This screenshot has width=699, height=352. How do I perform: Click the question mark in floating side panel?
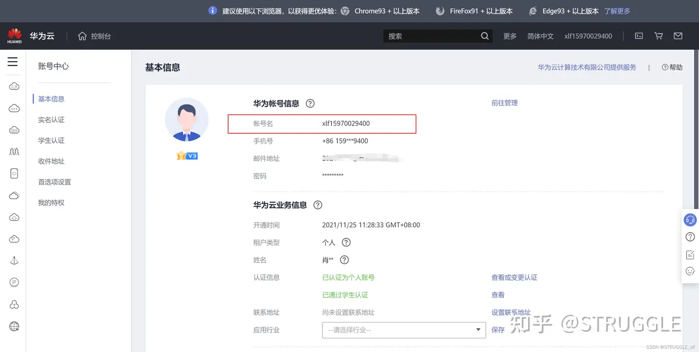[x=690, y=237]
